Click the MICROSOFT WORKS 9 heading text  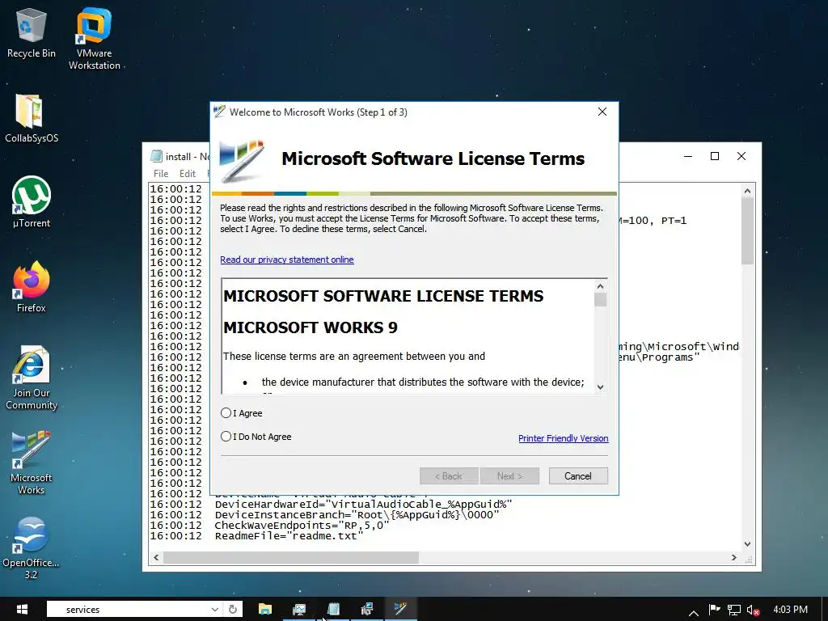coord(310,327)
